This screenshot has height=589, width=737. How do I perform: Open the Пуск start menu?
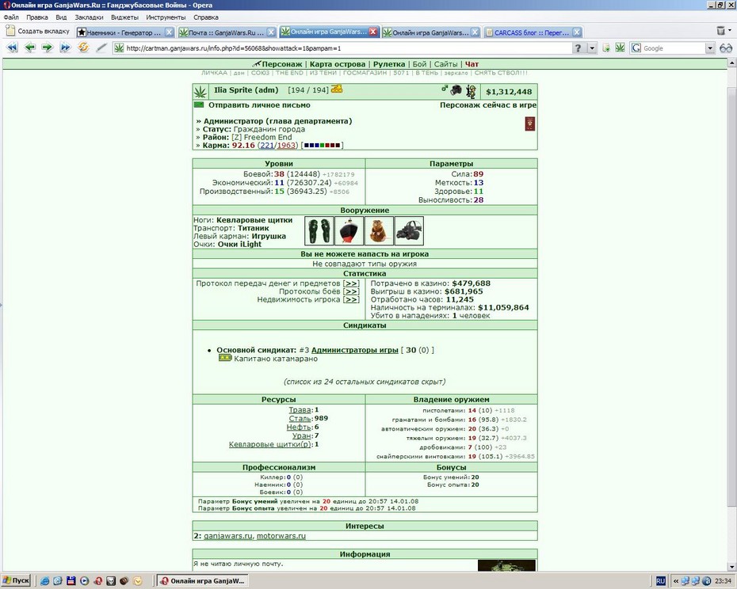click(16, 580)
